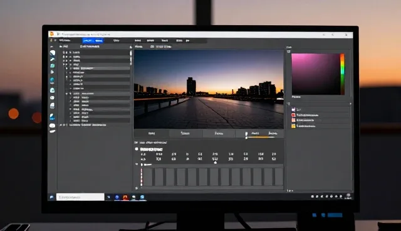Expand the bottom-most row of the layer tree

pos(61,125)
